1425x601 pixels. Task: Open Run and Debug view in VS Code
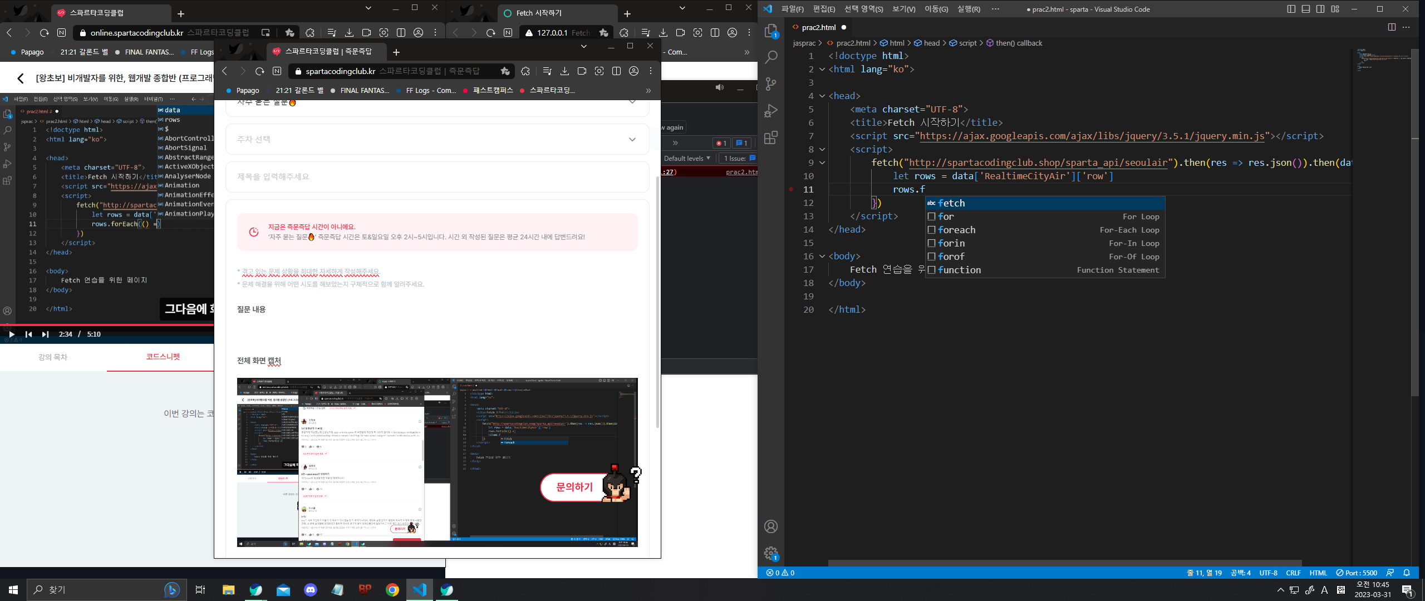(x=771, y=111)
